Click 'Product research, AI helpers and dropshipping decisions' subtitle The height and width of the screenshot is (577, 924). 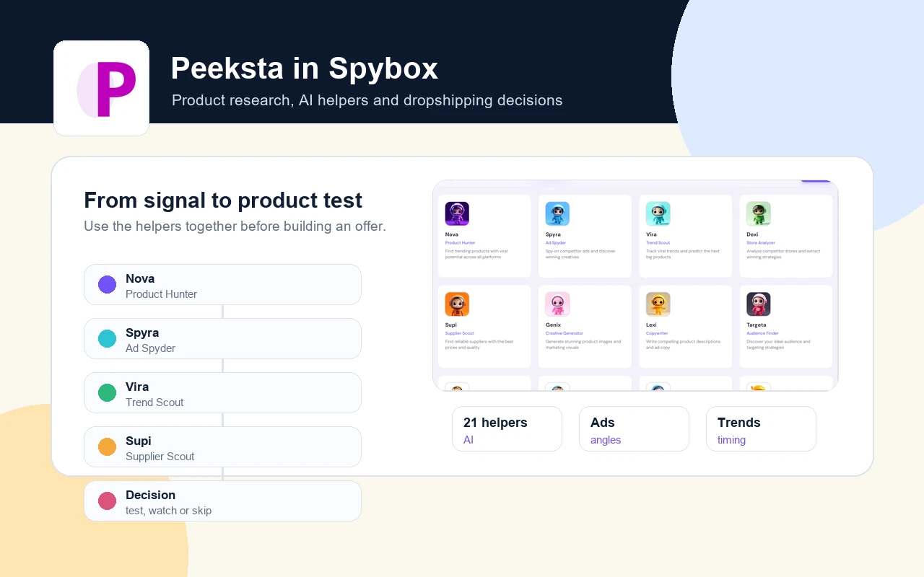coord(367,100)
